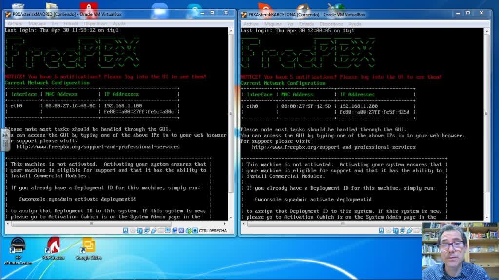The height and width of the screenshot is (280, 499).
Task: Open Ayuda menu in MADRID window
Action: (119, 23)
